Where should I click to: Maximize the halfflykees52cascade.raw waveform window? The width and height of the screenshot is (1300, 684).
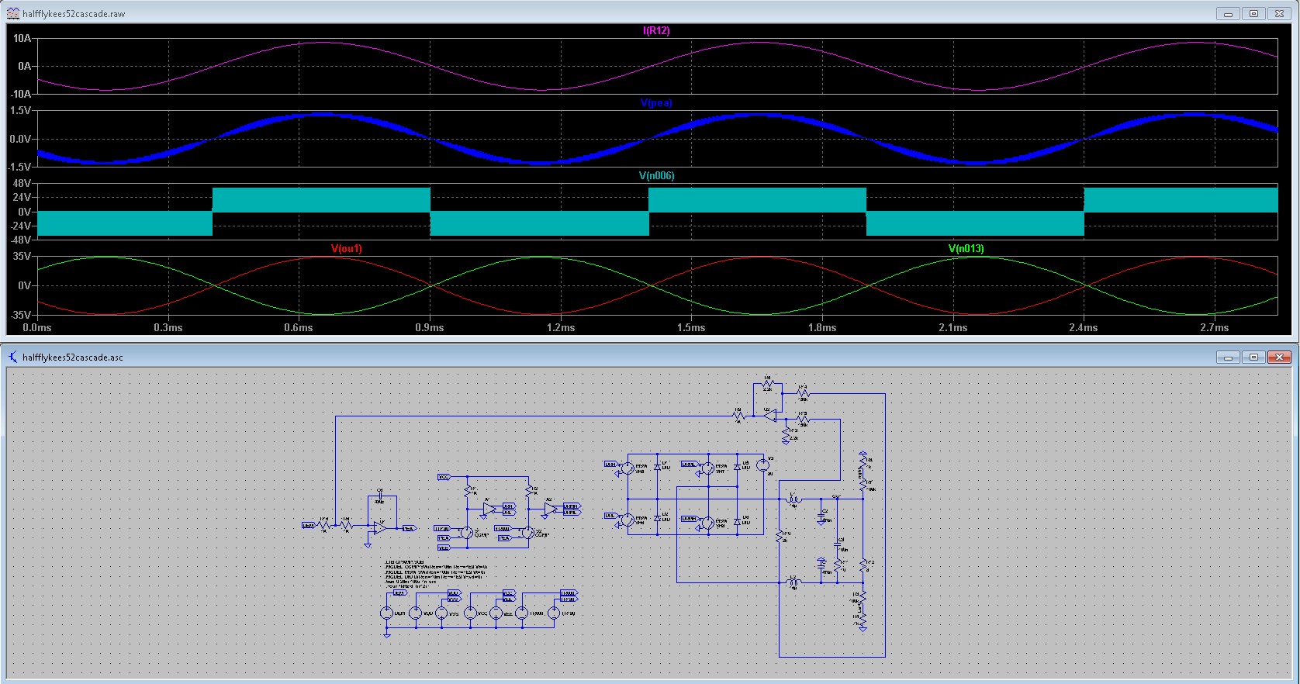coord(1253,13)
